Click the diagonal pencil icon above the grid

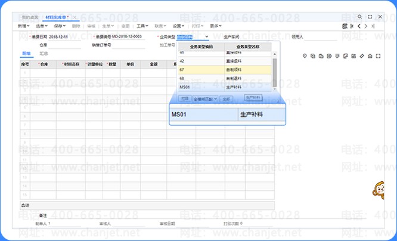click(x=362, y=56)
